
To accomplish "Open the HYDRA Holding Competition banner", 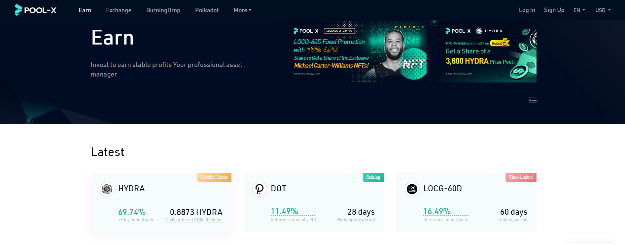I will (487, 51).
